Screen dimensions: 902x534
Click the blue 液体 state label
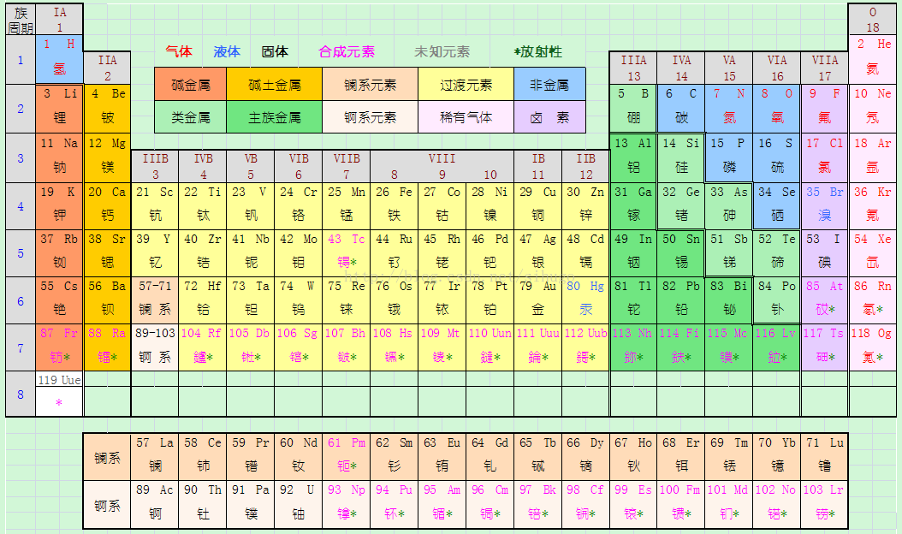tap(227, 52)
